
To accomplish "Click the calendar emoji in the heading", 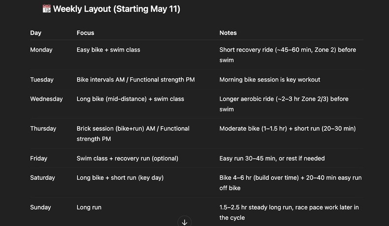I will (x=47, y=9).
